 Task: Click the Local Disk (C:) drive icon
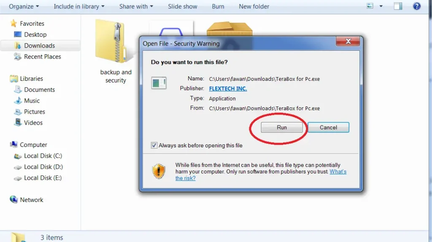(x=18, y=156)
